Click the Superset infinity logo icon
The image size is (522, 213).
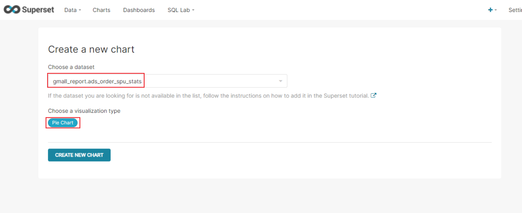click(12, 10)
